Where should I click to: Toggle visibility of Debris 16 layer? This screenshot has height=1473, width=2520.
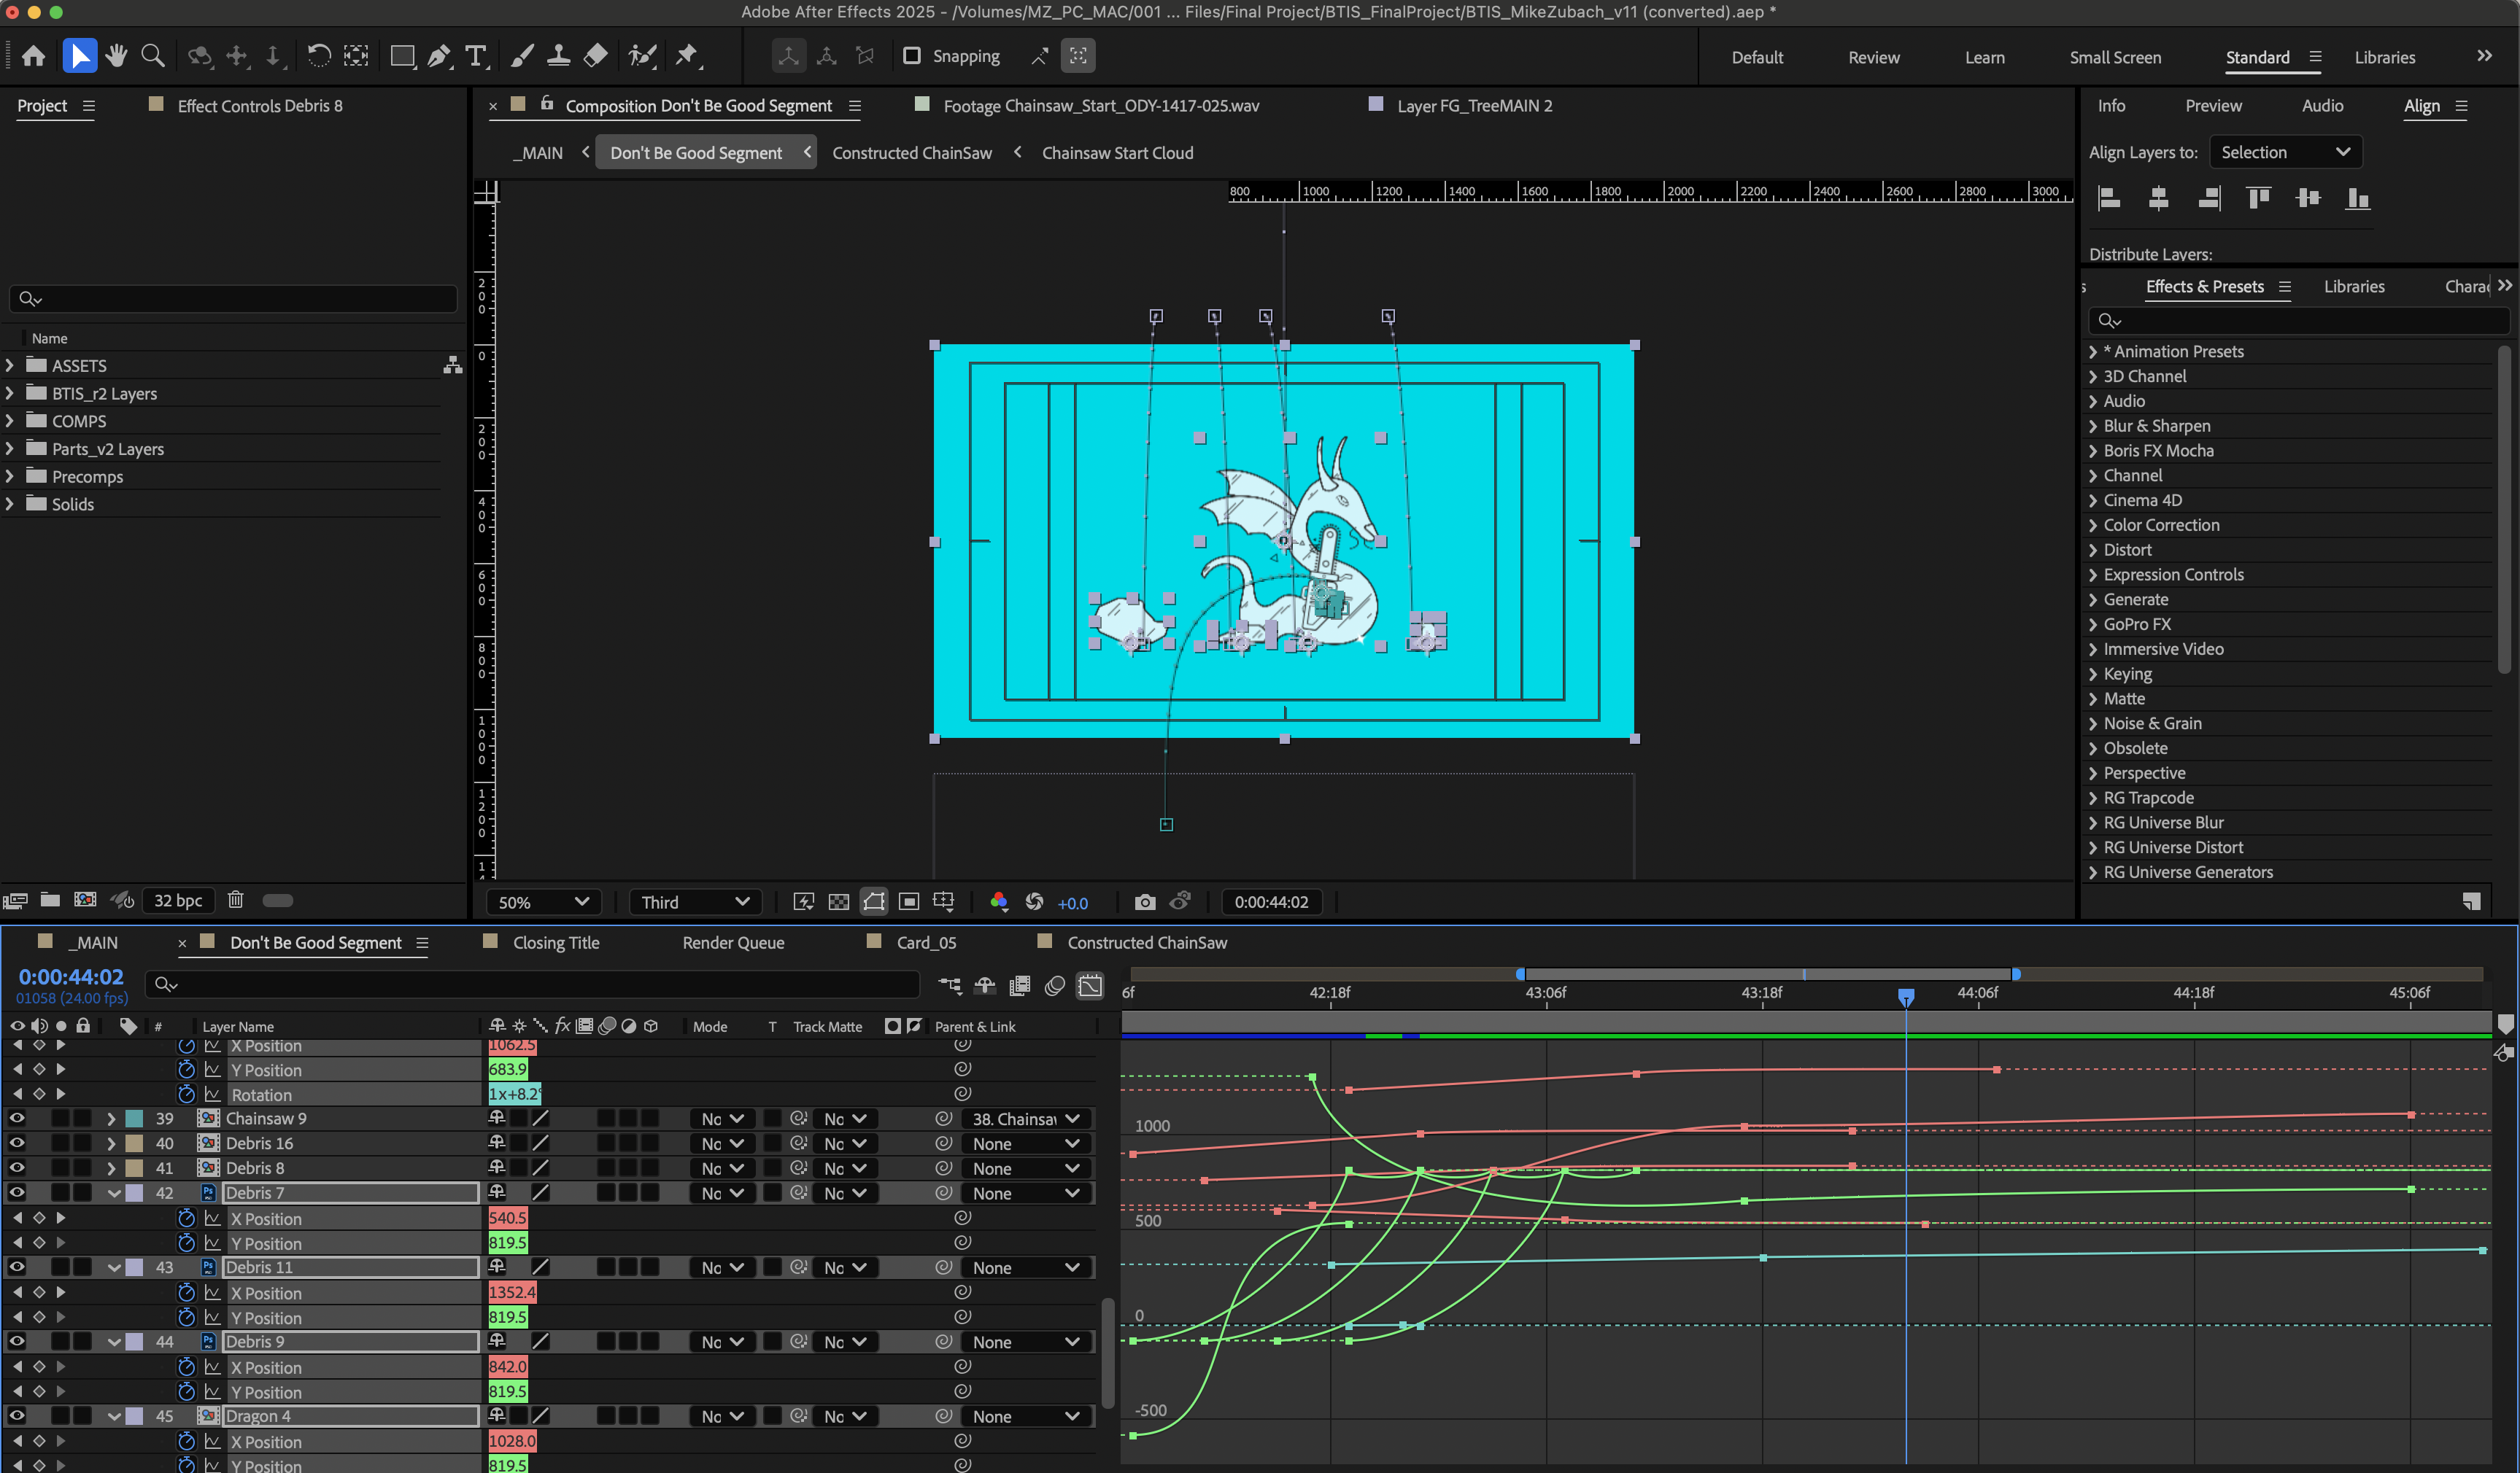(x=17, y=1143)
